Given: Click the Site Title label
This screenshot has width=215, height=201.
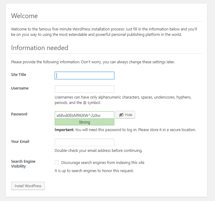Looking at the screenshot, I should click(18, 75).
